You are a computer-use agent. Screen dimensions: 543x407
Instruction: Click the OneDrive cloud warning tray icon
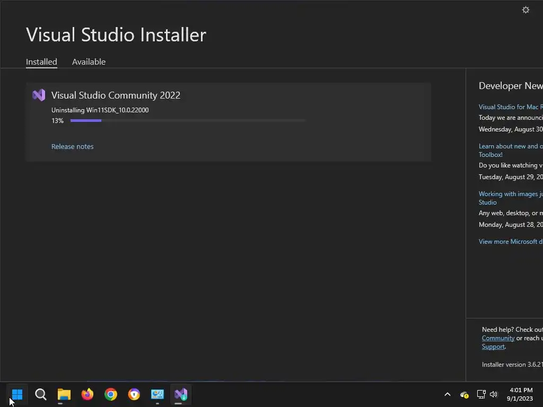(464, 394)
